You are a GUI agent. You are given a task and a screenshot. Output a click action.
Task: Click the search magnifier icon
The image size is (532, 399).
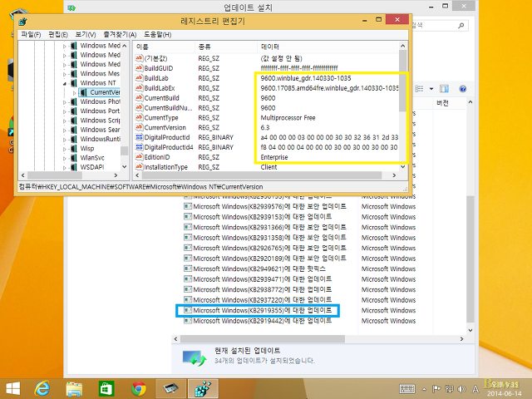461,26
